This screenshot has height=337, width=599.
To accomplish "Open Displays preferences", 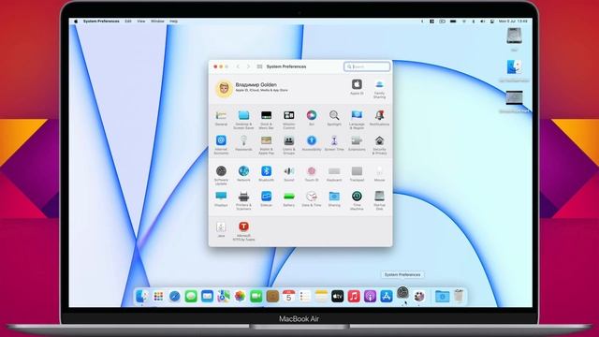I will coord(221,197).
